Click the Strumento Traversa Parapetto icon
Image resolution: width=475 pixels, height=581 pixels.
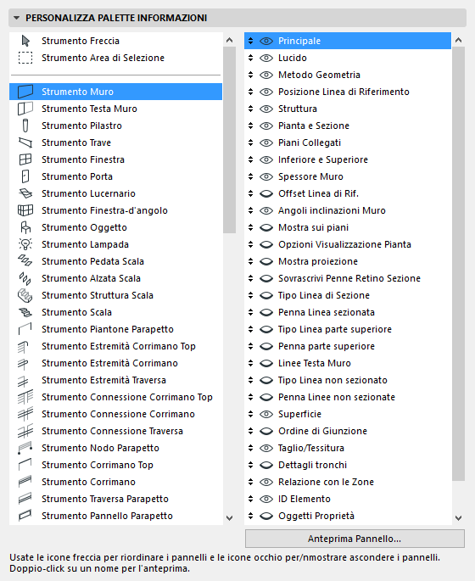(25, 499)
